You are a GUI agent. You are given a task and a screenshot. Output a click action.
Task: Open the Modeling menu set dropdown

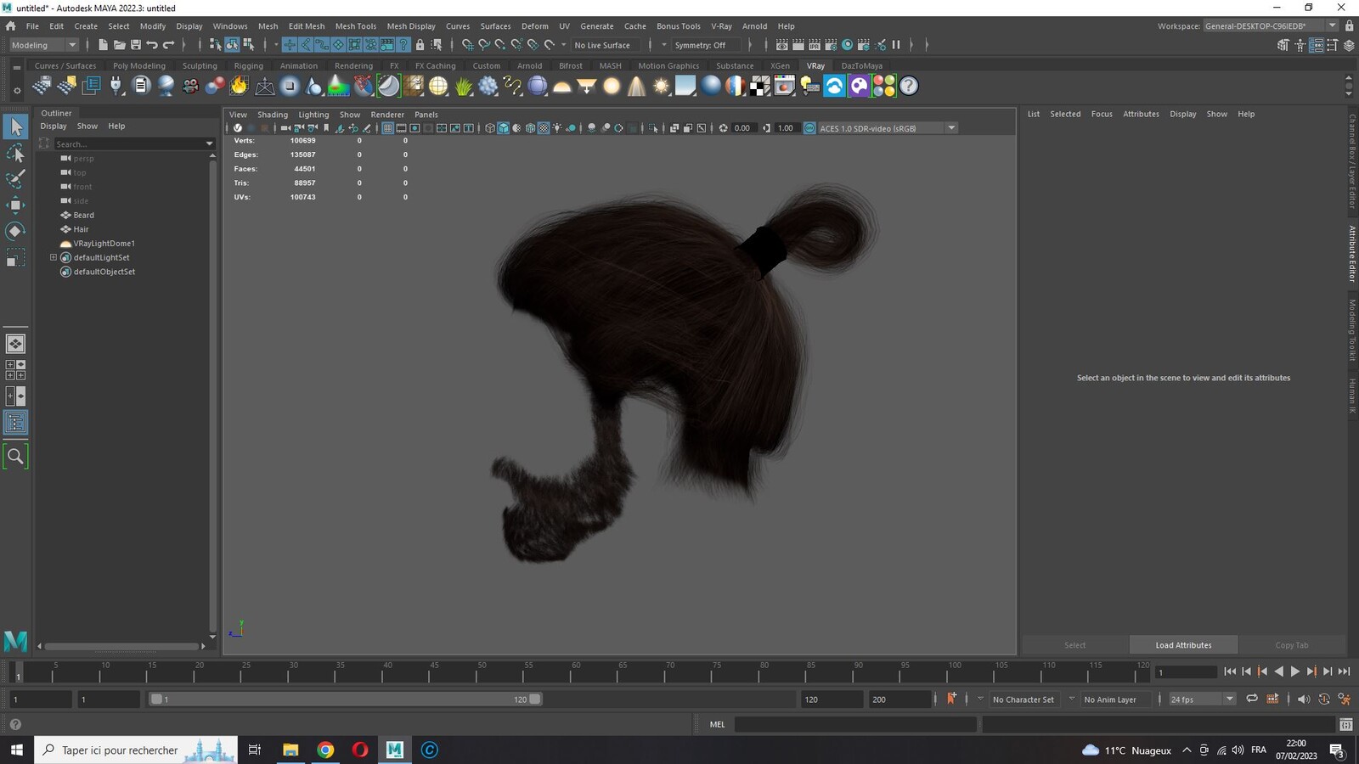tap(42, 45)
